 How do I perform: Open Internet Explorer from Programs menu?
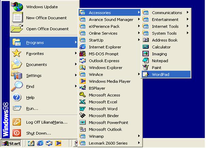[x=104, y=47]
